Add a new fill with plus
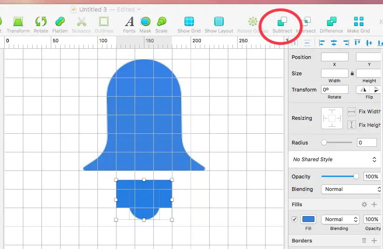 point(374,204)
